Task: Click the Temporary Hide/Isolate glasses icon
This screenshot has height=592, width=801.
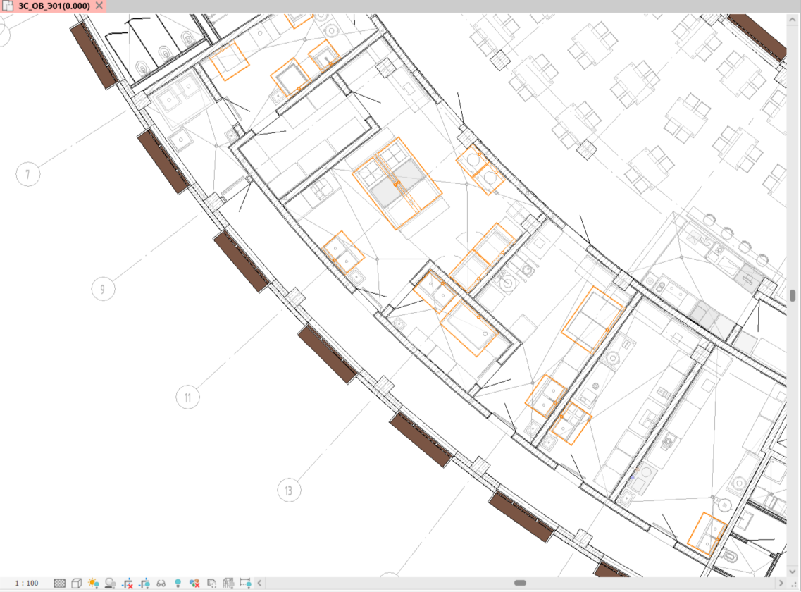Action: coord(161,584)
